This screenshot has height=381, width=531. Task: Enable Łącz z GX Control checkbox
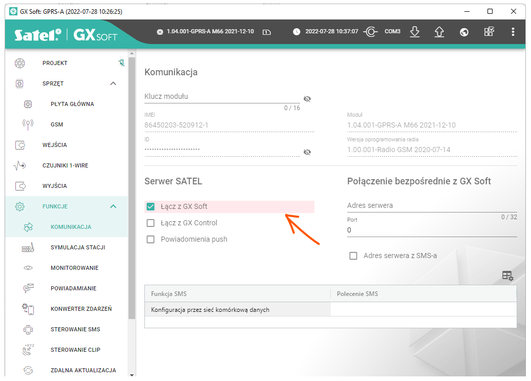tap(151, 223)
